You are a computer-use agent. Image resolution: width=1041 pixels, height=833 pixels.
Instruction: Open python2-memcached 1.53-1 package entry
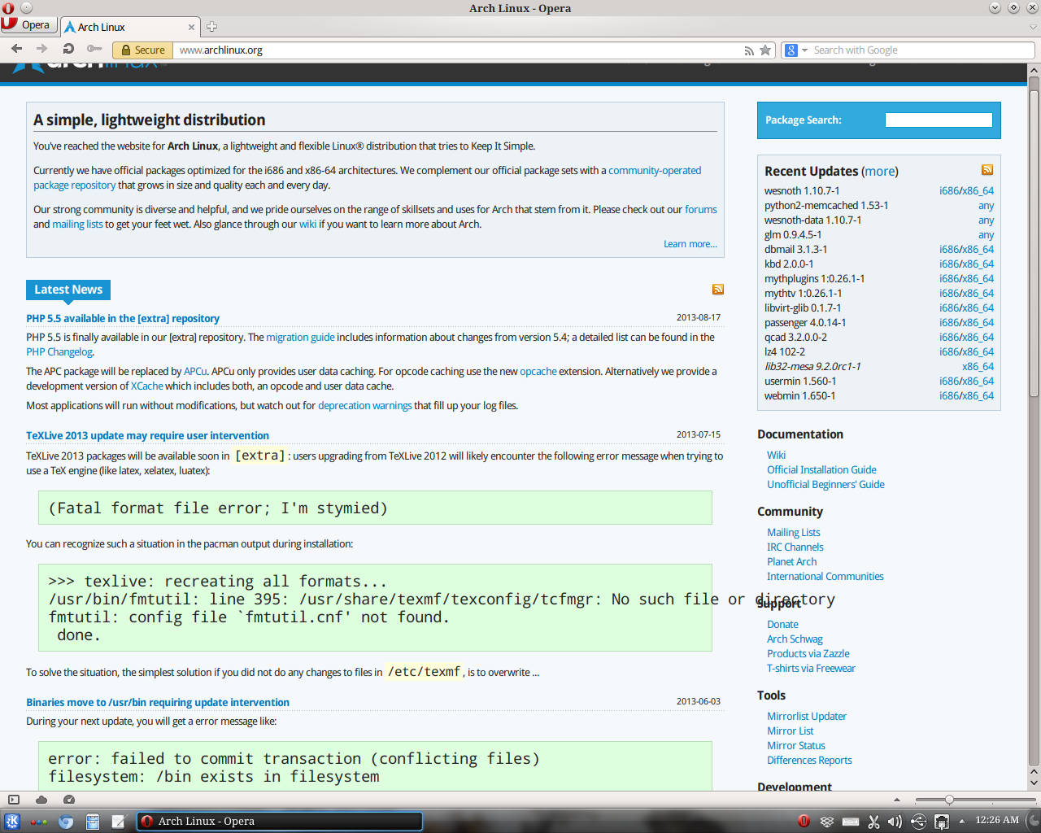(x=826, y=205)
